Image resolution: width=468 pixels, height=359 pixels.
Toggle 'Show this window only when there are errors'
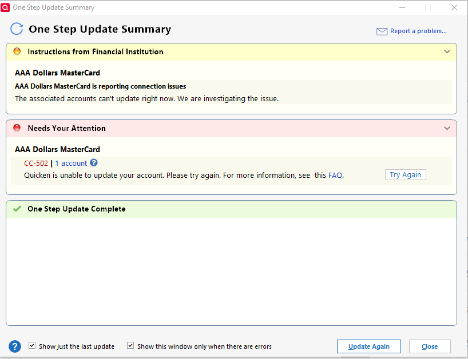(x=130, y=346)
